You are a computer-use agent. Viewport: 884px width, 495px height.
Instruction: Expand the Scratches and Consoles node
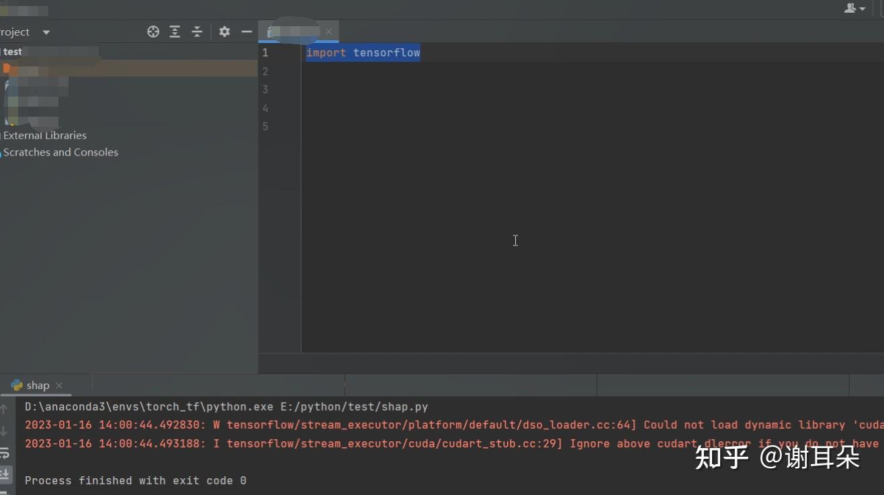[60, 152]
